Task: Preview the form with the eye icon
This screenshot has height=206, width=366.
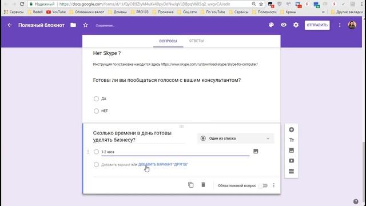Action: (284, 25)
